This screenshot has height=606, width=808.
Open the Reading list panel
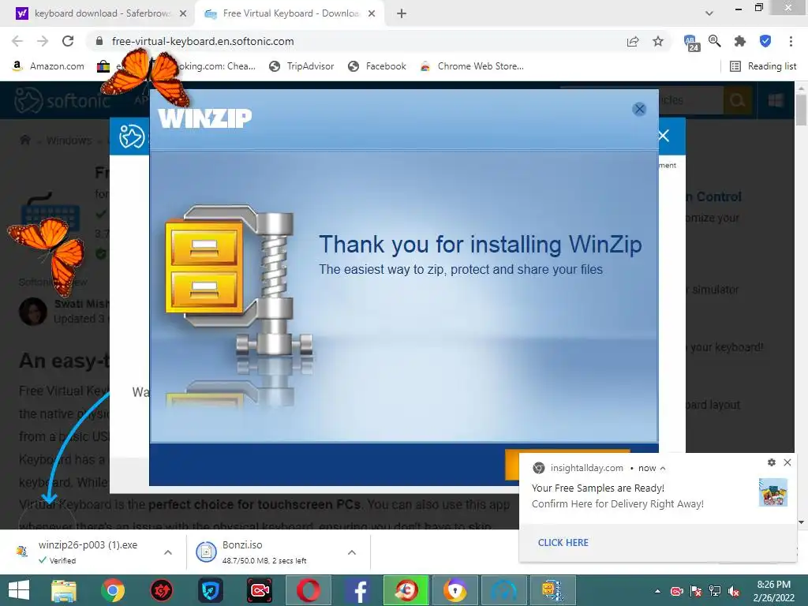763,66
